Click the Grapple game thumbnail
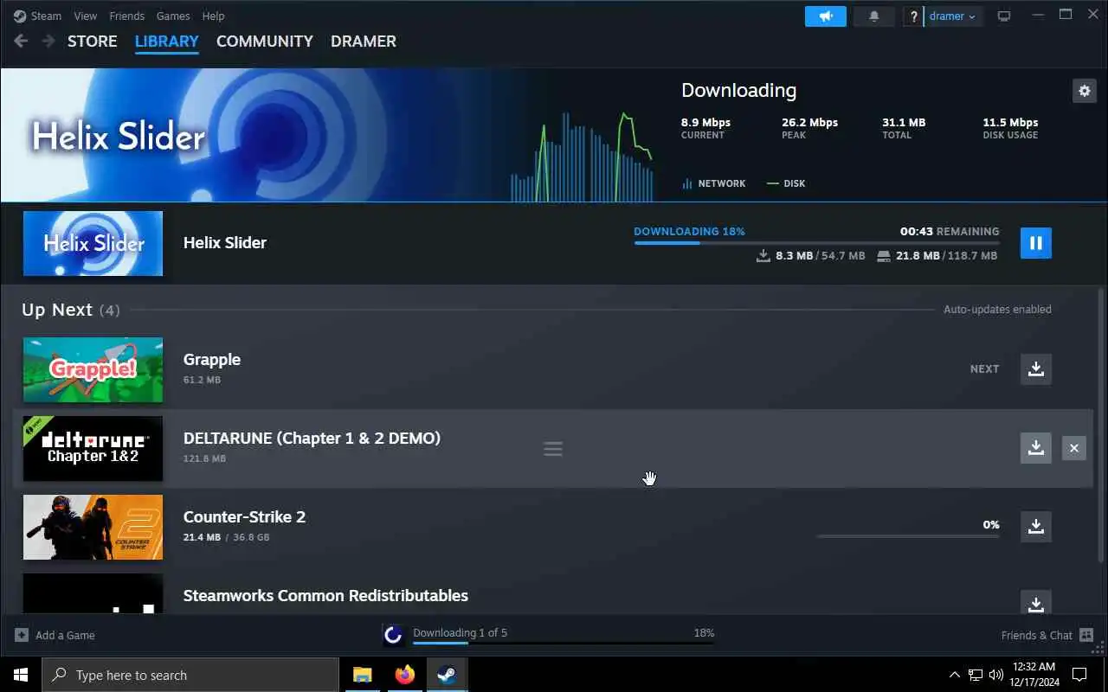1108x692 pixels. click(x=93, y=369)
